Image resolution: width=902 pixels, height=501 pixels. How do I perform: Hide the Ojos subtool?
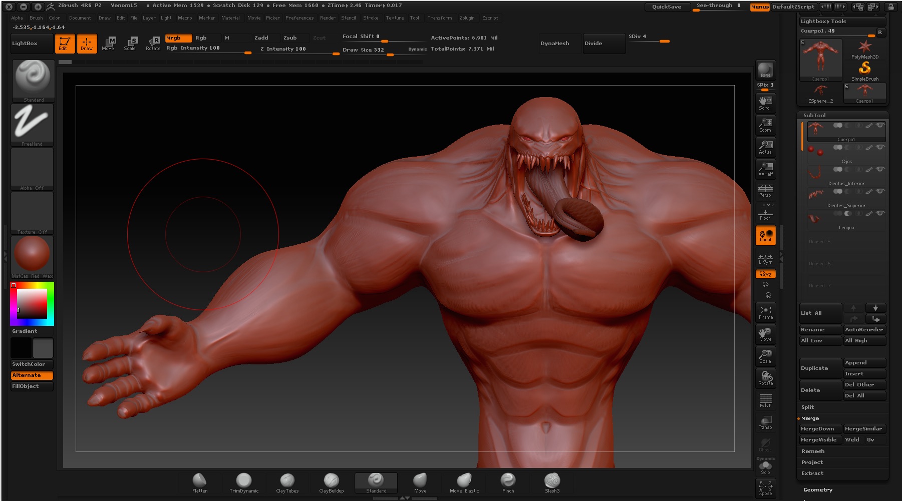point(881,148)
